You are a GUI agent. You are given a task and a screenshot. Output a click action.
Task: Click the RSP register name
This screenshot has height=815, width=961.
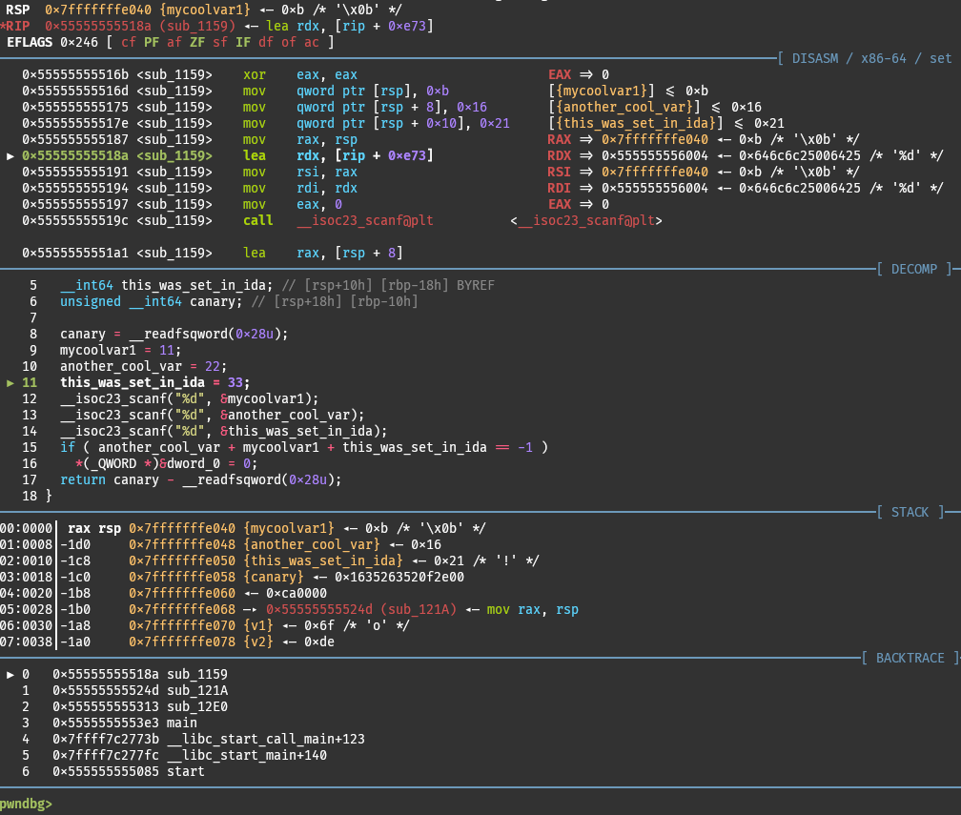18,9
